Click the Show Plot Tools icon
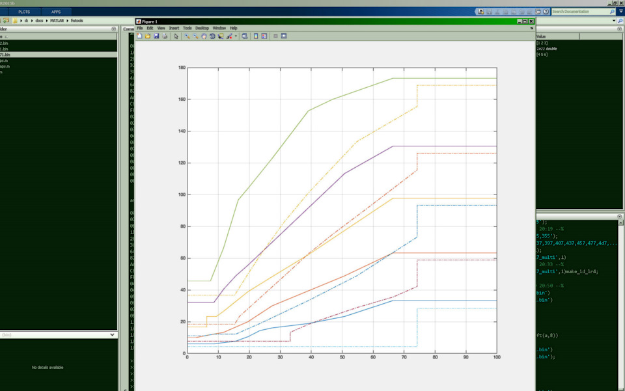 284,36
